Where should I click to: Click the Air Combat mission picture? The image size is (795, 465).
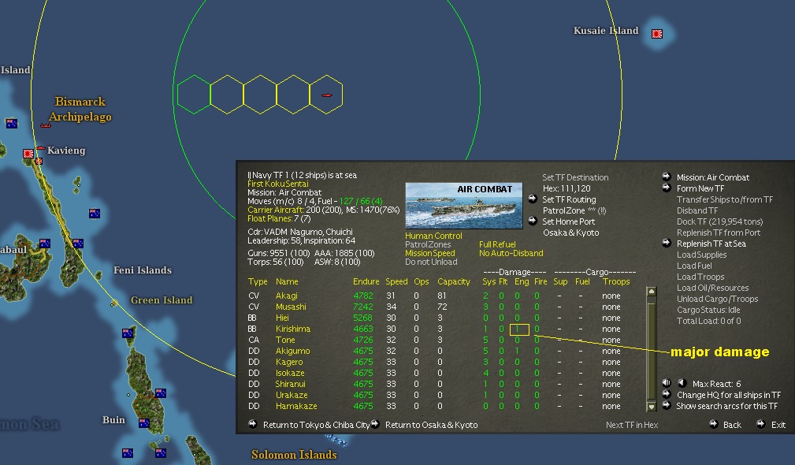[464, 206]
